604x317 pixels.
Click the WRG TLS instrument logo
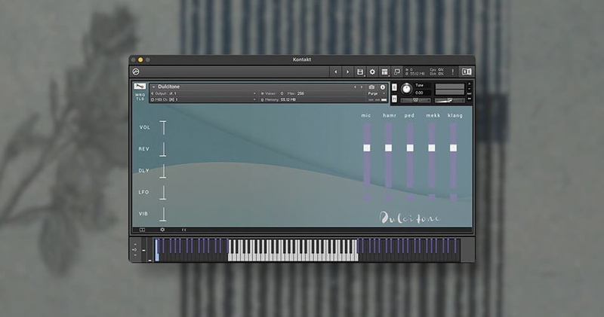pyautogui.click(x=140, y=92)
